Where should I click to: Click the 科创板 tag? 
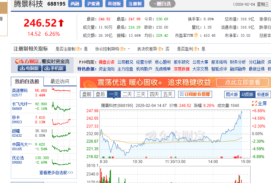click(x=114, y=4)
